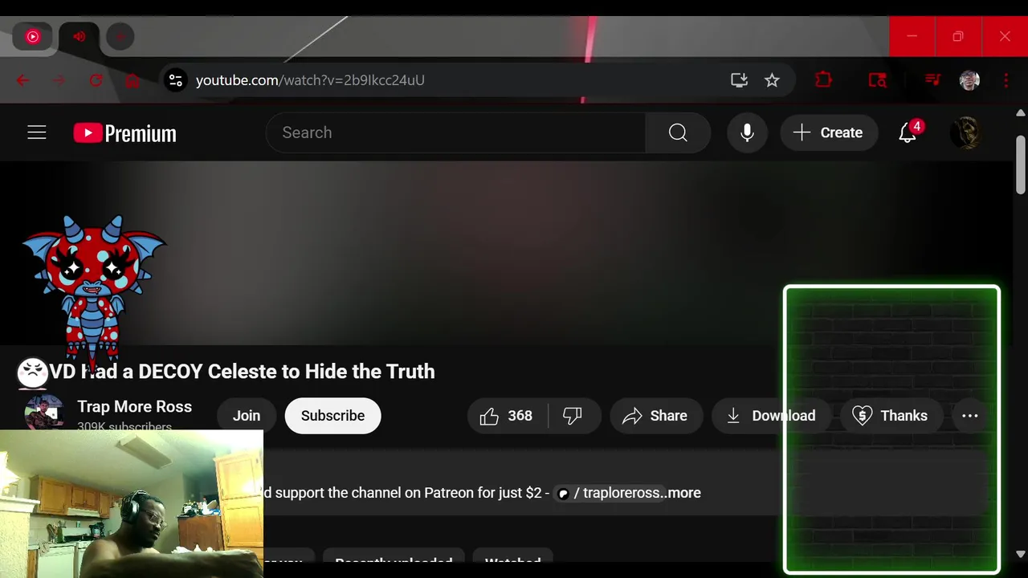
Task: Open the browser media controls icon
Action: (x=932, y=79)
